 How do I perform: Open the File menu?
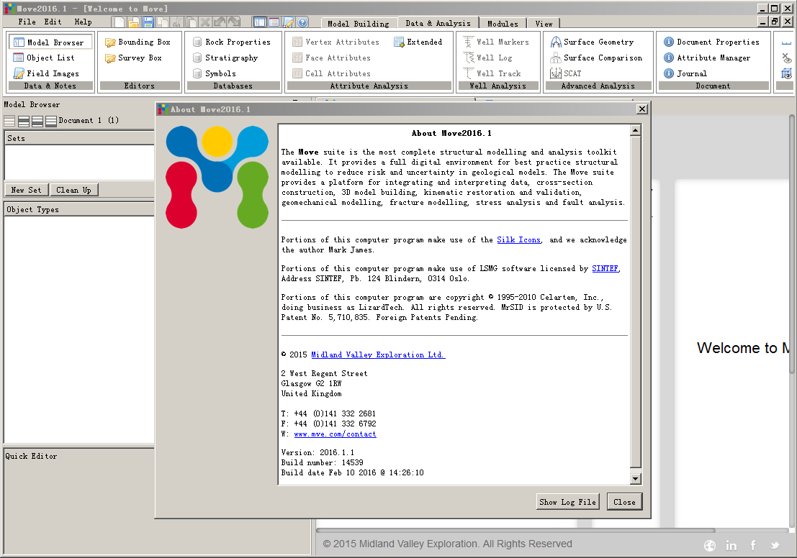point(27,22)
